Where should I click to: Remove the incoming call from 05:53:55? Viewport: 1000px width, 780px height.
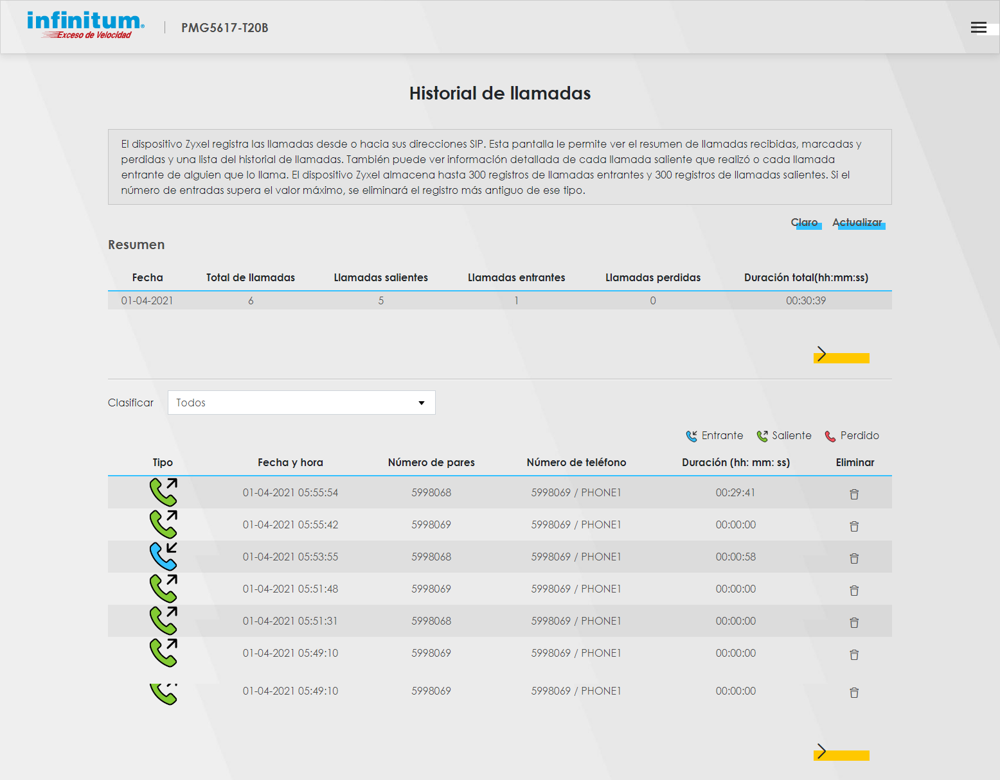click(x=854, y=558)
